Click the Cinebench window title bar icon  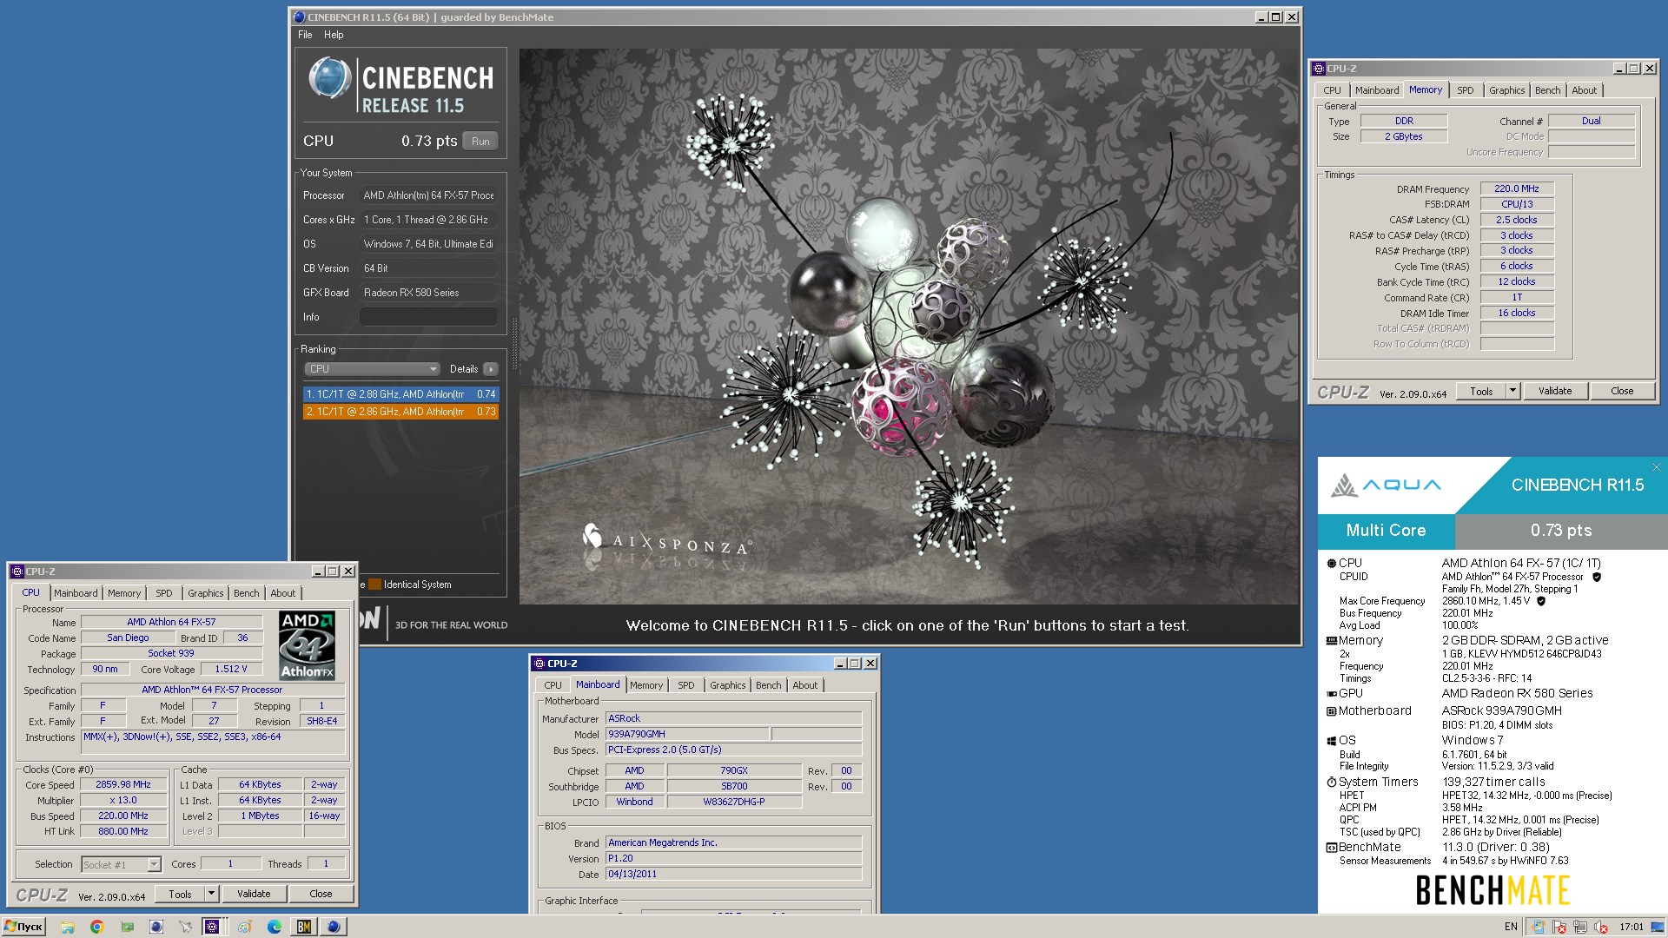point(299,17)
